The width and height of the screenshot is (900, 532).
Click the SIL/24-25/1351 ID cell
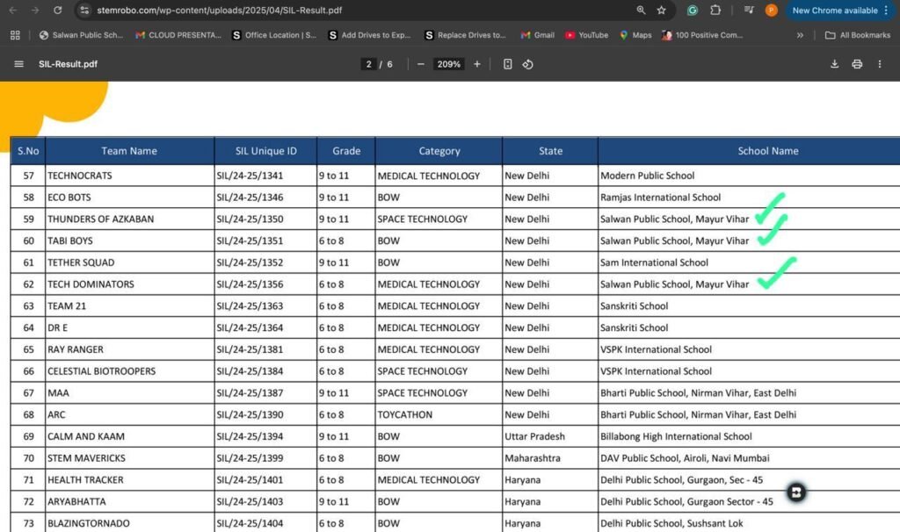tap(265, 241)
